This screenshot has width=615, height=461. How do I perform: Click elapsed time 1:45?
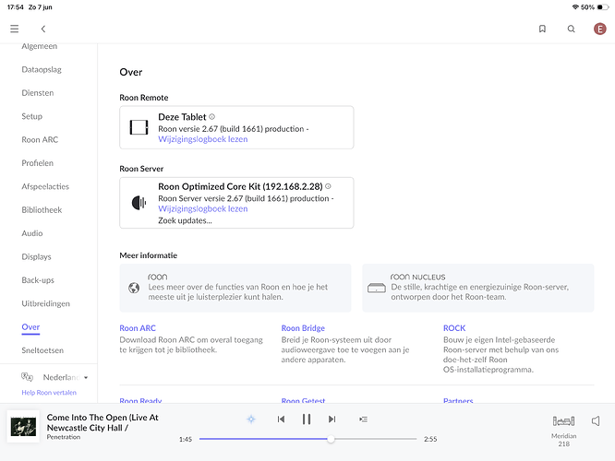click(186, 440)
